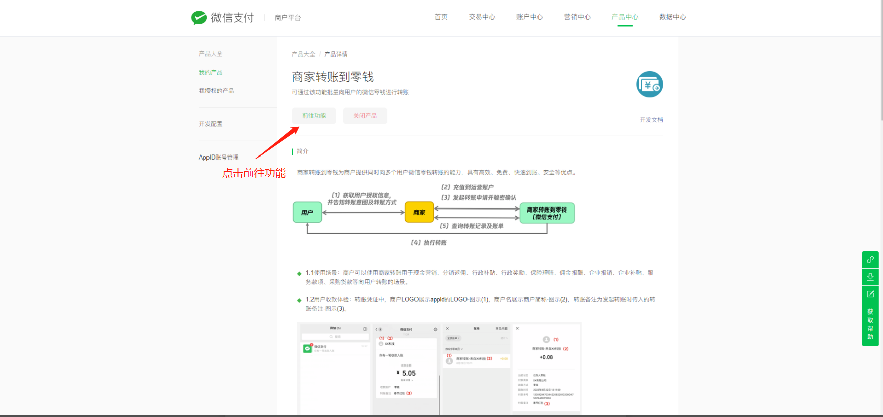Select 我的产品 in the left sidebar
This screenshot has height=417, width=883.
coord(211,72)
